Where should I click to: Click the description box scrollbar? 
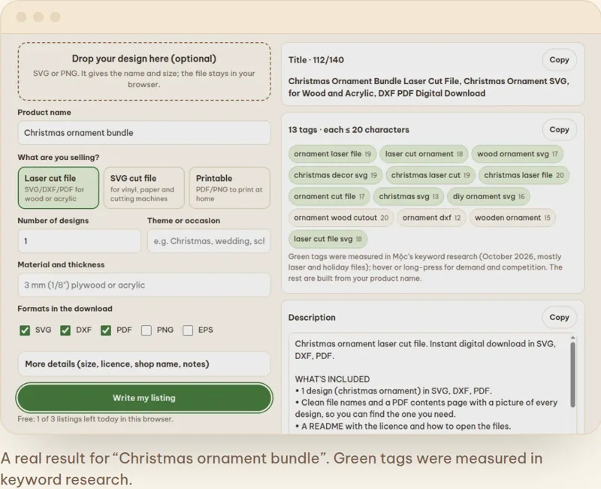pos(572,374)
